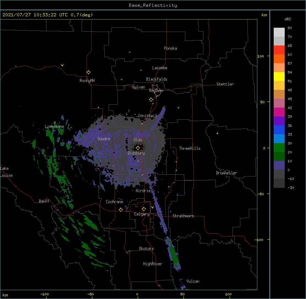Pick the magenta swatch in the dBZ legend
306x299 pixels.
point(279,112)
